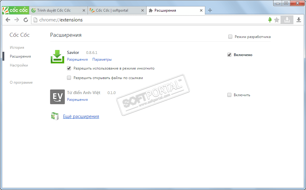This screenshot has height=190, width=306.
Task: Minimize the browser window
Action: 278,3
